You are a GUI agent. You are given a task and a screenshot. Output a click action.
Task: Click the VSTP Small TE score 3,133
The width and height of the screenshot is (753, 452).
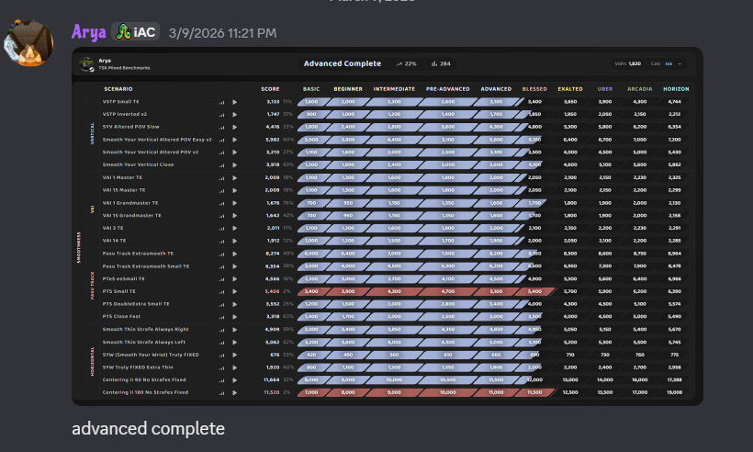pyautogui.click(x=273, y=102)
